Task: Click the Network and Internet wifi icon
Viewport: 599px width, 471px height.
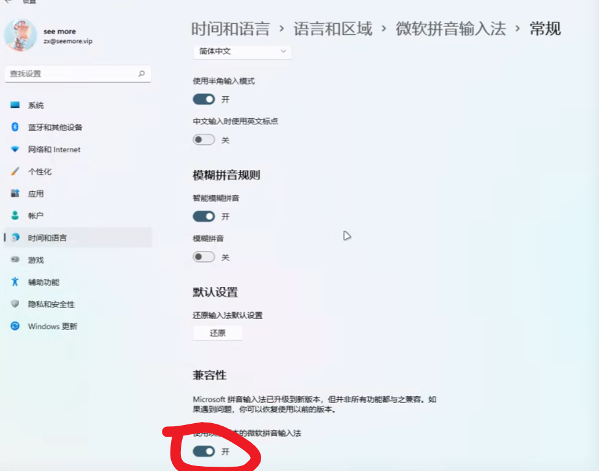Action: (x=15, y=149)
